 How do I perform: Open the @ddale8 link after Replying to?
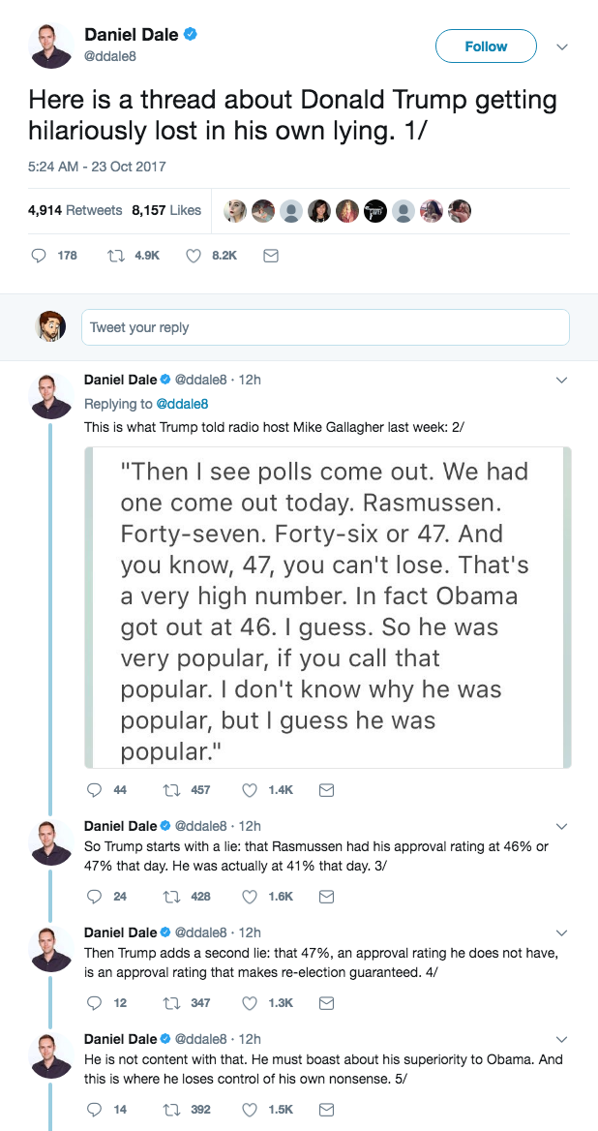[182, 404]
